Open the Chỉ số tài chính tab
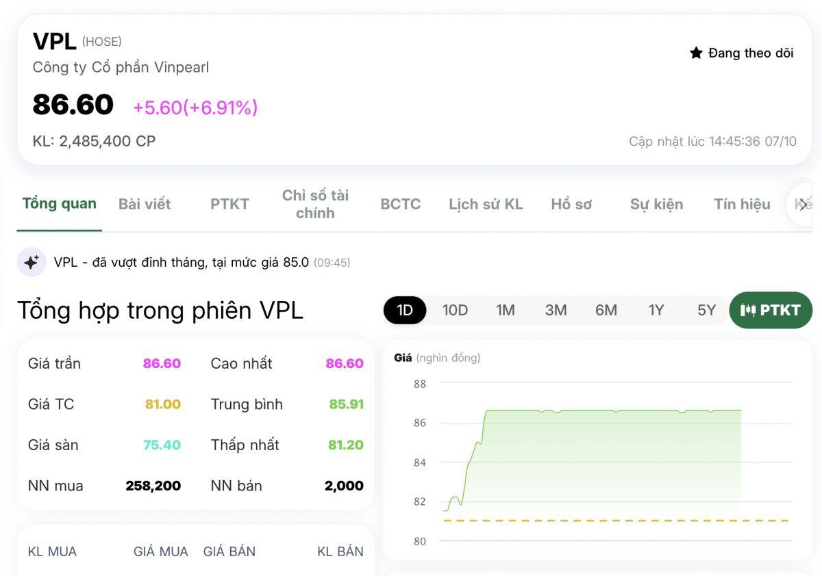 tap(316, 204)
